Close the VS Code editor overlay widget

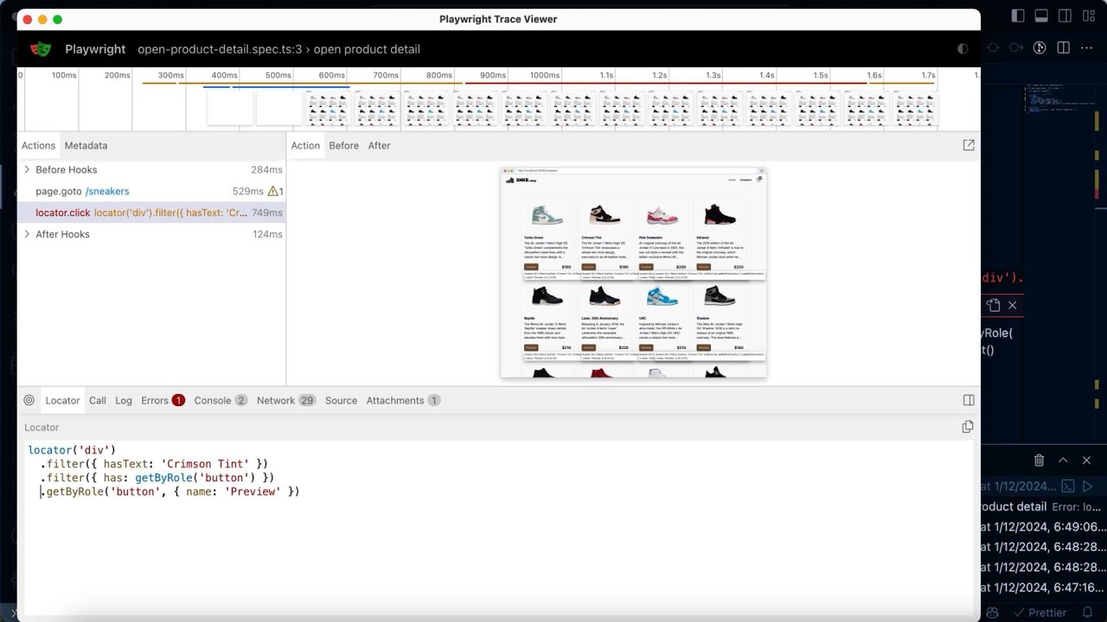[x=1013, y=305]
